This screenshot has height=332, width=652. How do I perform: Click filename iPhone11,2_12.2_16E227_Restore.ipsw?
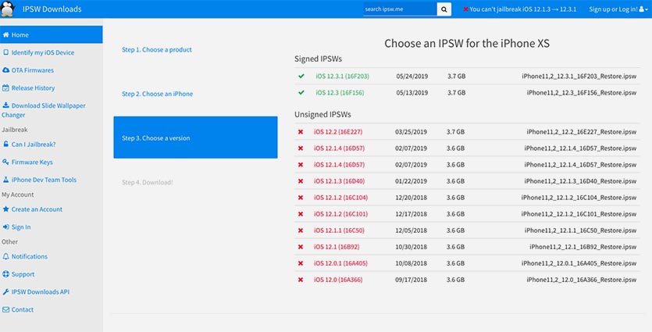[x=581, y=132]
